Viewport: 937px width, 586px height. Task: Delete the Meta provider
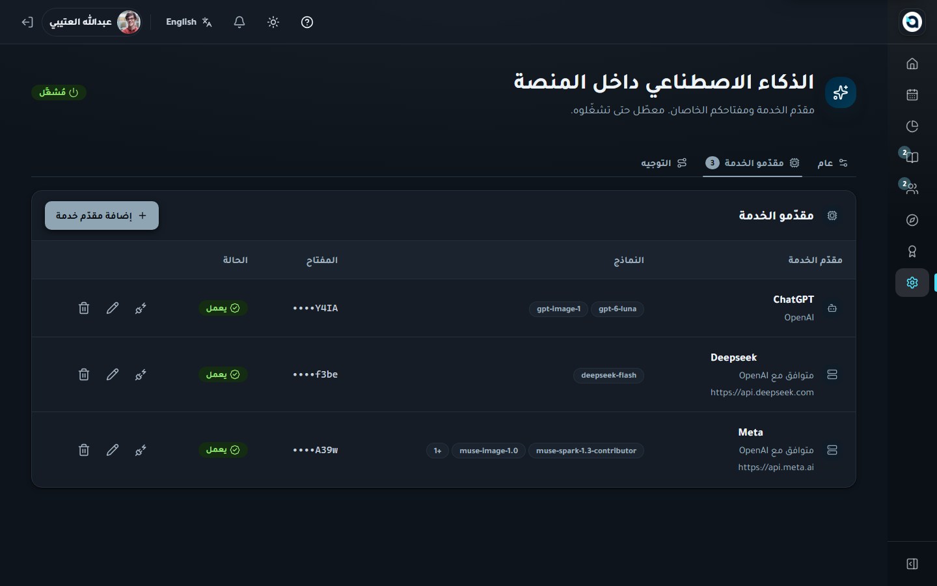tap(84, 450)
